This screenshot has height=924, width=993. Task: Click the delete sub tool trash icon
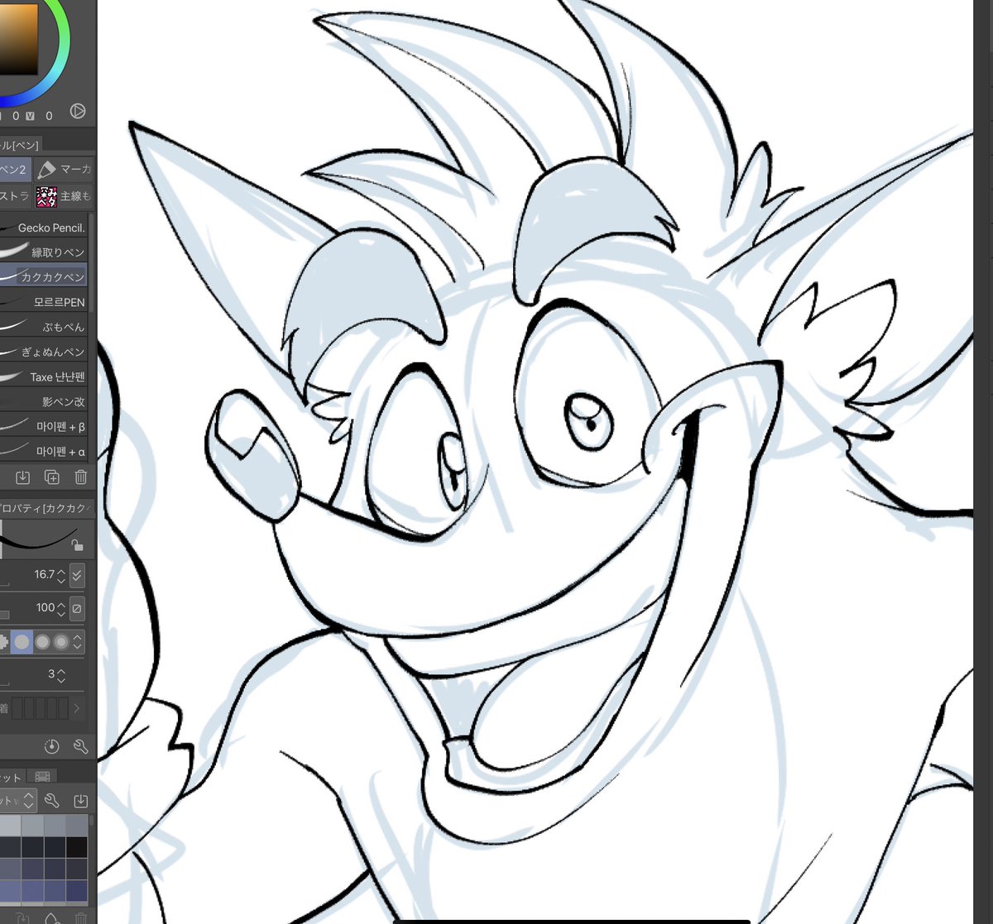tap(80, 477)
